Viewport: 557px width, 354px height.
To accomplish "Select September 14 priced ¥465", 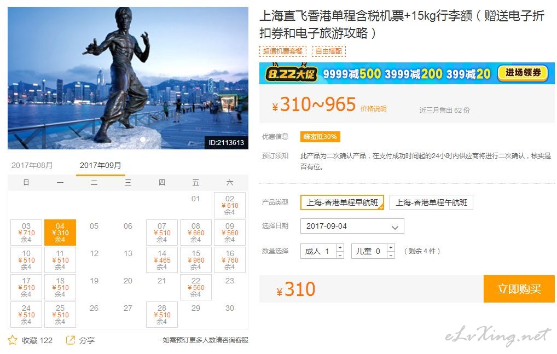I will coord(162,260).
